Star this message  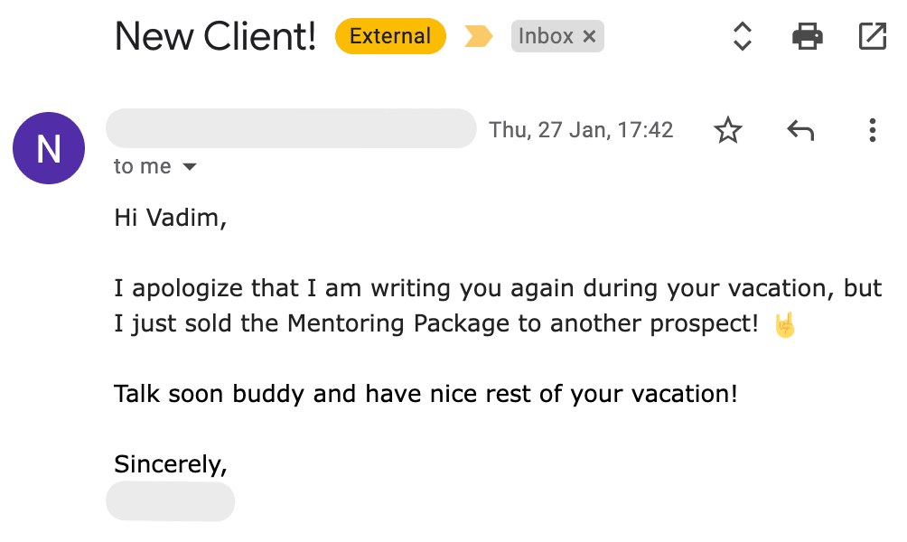click(x=727, y=131)
